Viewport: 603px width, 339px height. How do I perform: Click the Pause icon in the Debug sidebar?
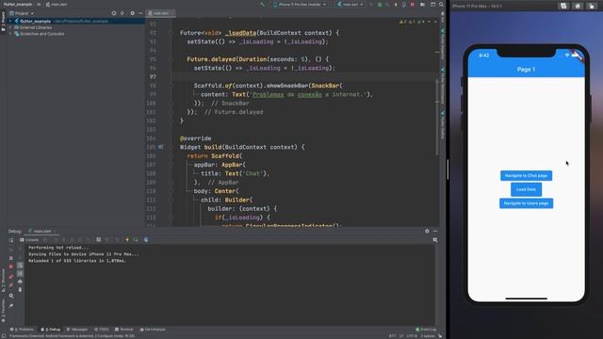pyautogui.click(x=11, y=258)
